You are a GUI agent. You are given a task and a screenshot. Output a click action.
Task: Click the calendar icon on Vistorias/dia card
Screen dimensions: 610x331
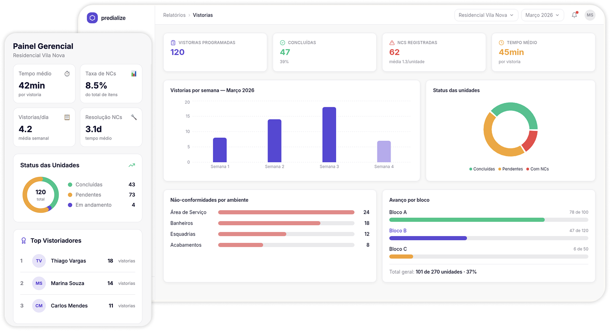[x=67, y=117]
